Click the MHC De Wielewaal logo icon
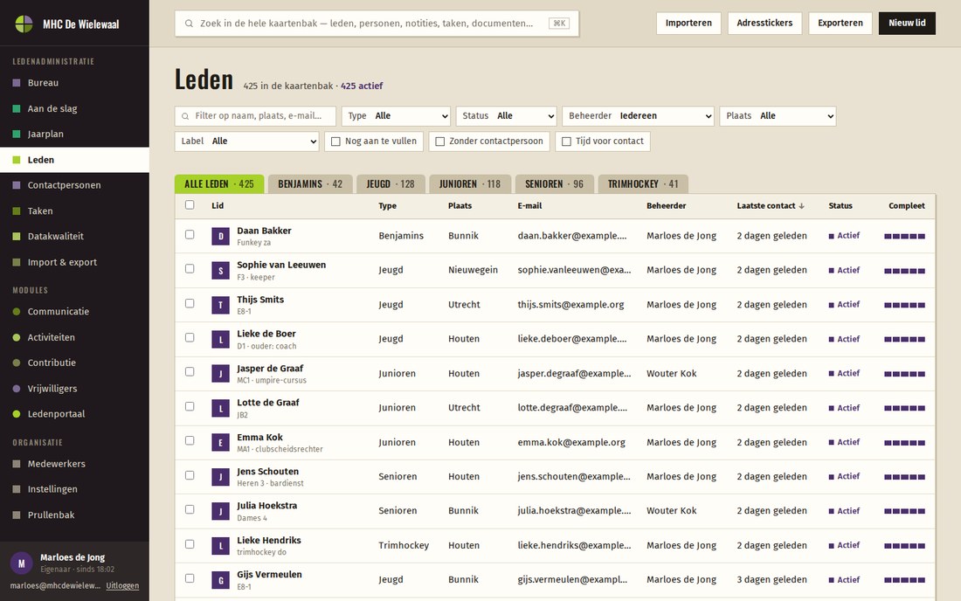This screenshot has height=601, width=961. pos(24,24)
